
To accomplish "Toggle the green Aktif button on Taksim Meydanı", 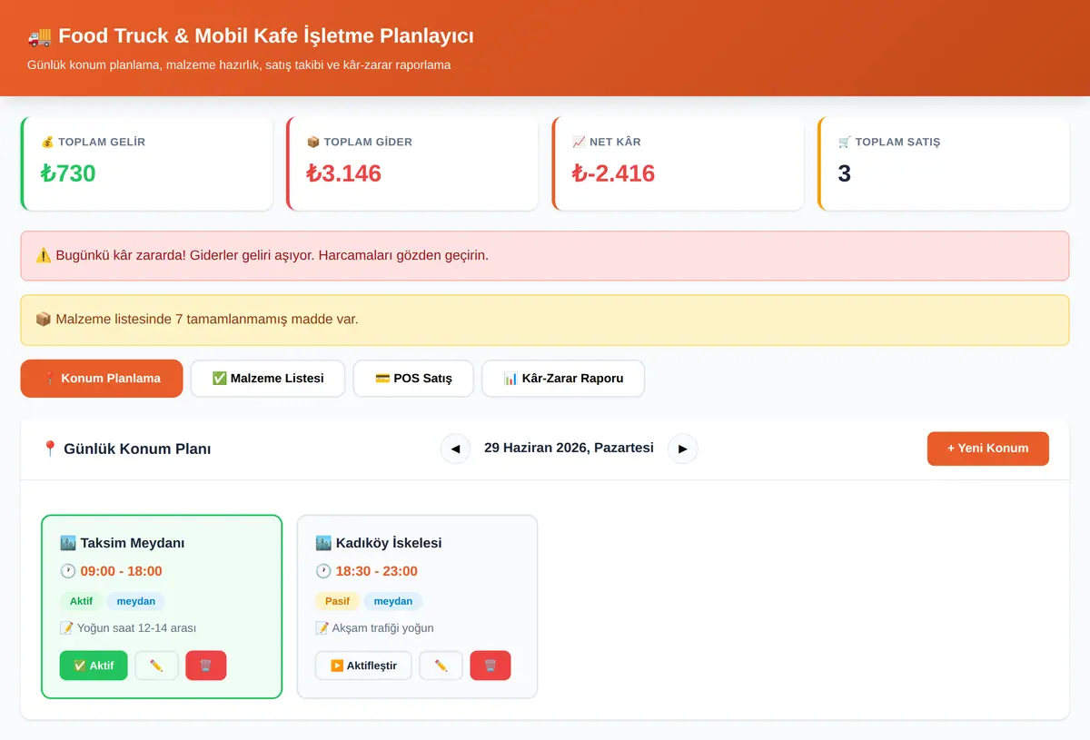I will point(94,666).
